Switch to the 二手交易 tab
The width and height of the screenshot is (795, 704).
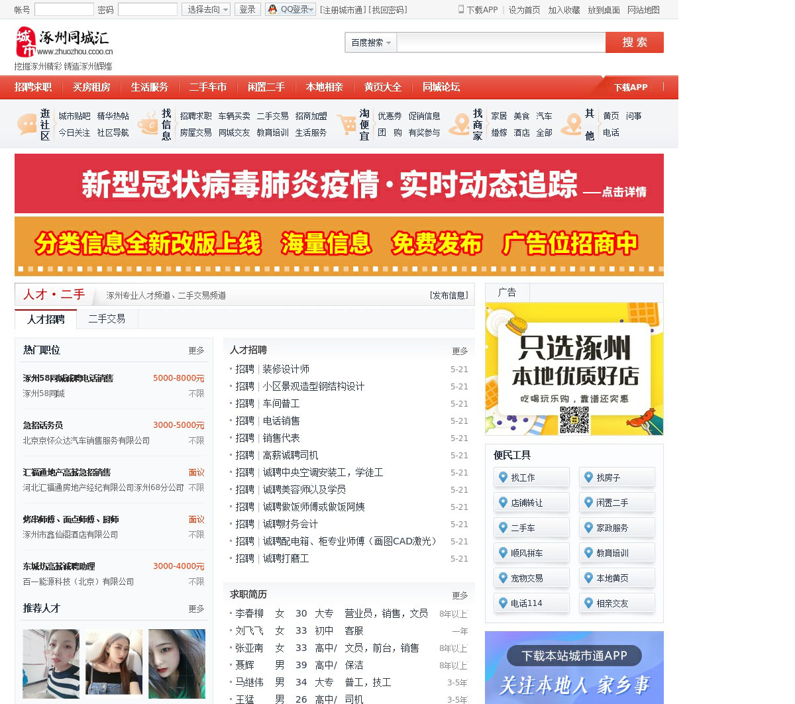[107, 319]
